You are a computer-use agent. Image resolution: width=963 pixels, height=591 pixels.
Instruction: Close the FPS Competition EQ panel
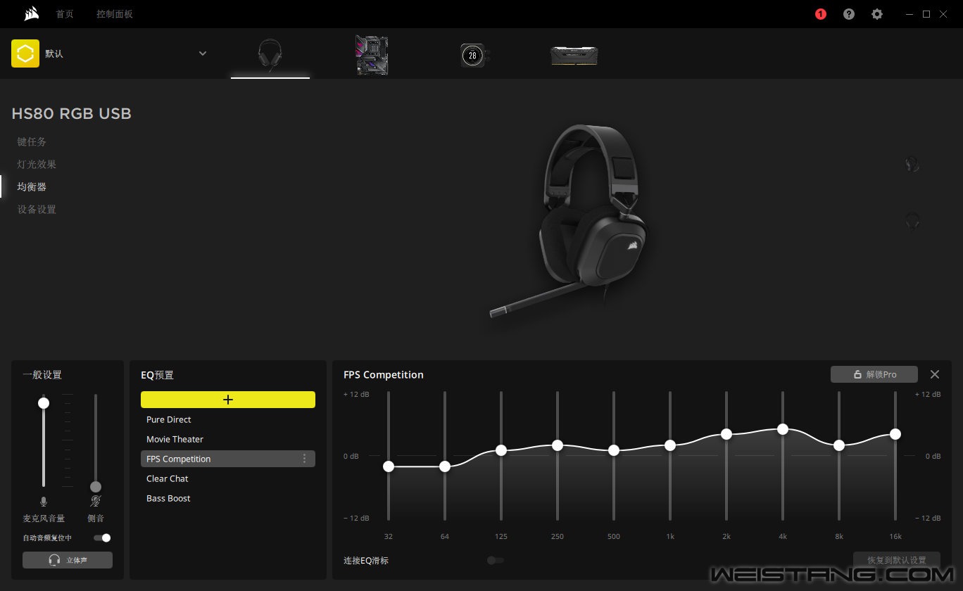click(935, 374)
